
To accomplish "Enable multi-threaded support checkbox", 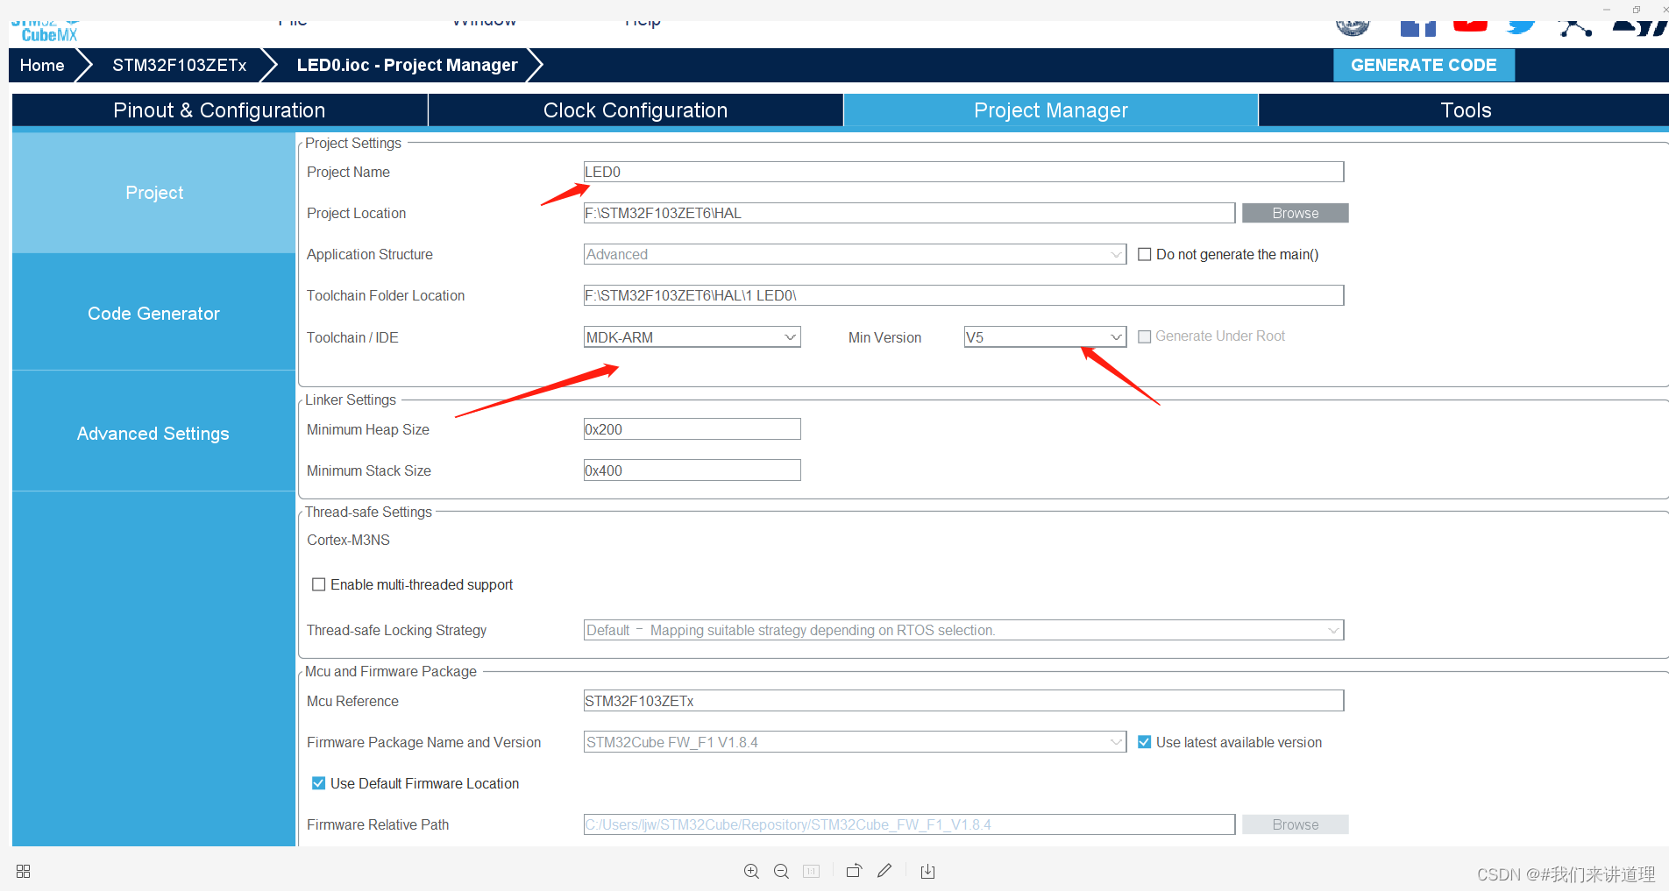I will [319, 584].
